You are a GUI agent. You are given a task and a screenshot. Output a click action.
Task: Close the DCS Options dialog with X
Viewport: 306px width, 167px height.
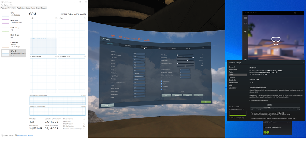point(209,44)
